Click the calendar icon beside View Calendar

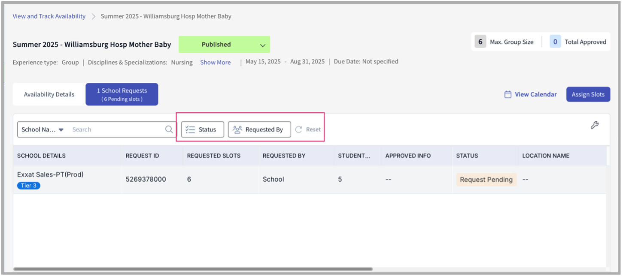[x=508, y=94]
